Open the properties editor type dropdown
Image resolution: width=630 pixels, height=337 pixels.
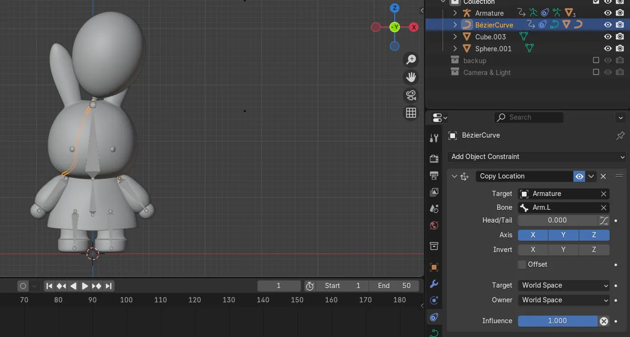tap(440, 117)
